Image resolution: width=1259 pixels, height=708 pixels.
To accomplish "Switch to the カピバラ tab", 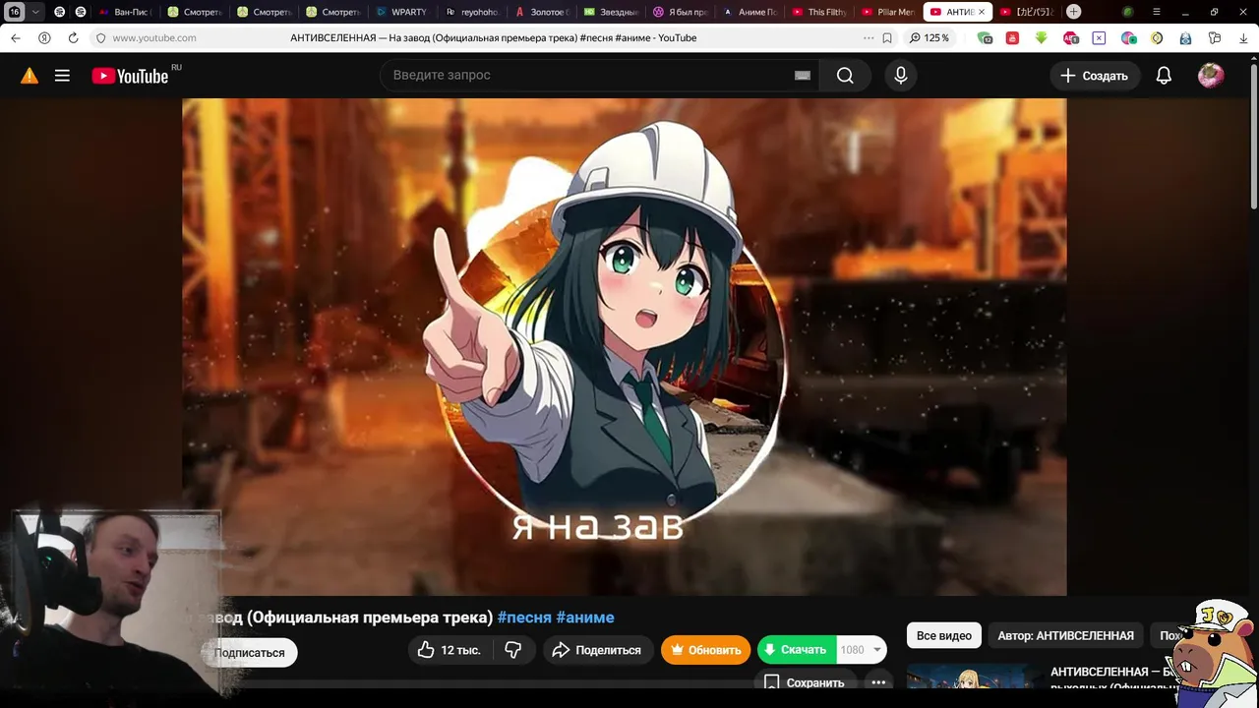I will 1026,12.
